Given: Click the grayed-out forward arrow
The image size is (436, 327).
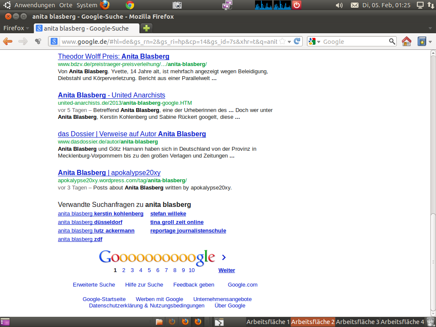Looking at the screenshot, I should pos(23,41).
